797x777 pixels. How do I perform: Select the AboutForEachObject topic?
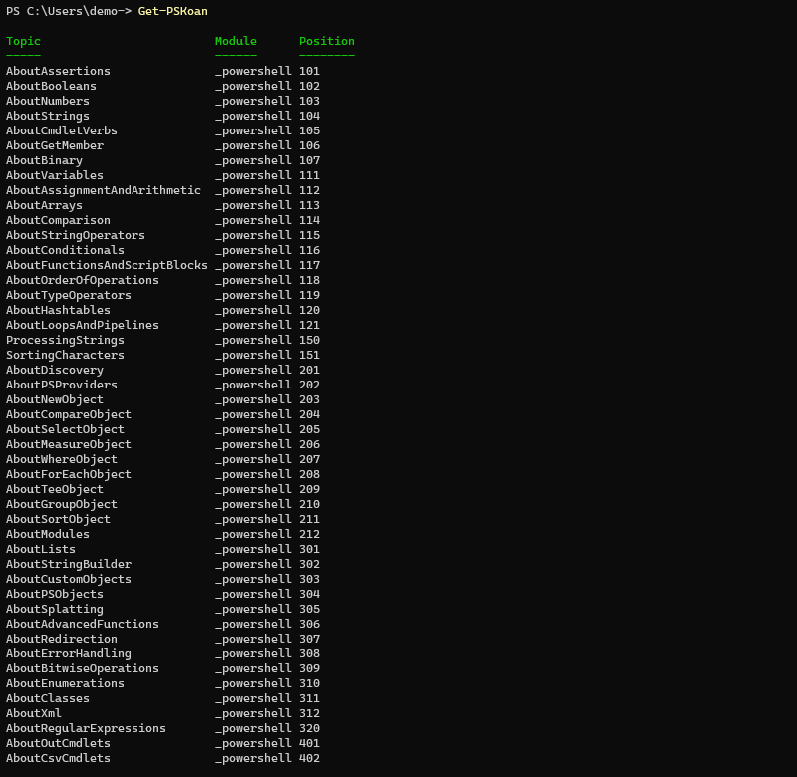click(69, 474)
